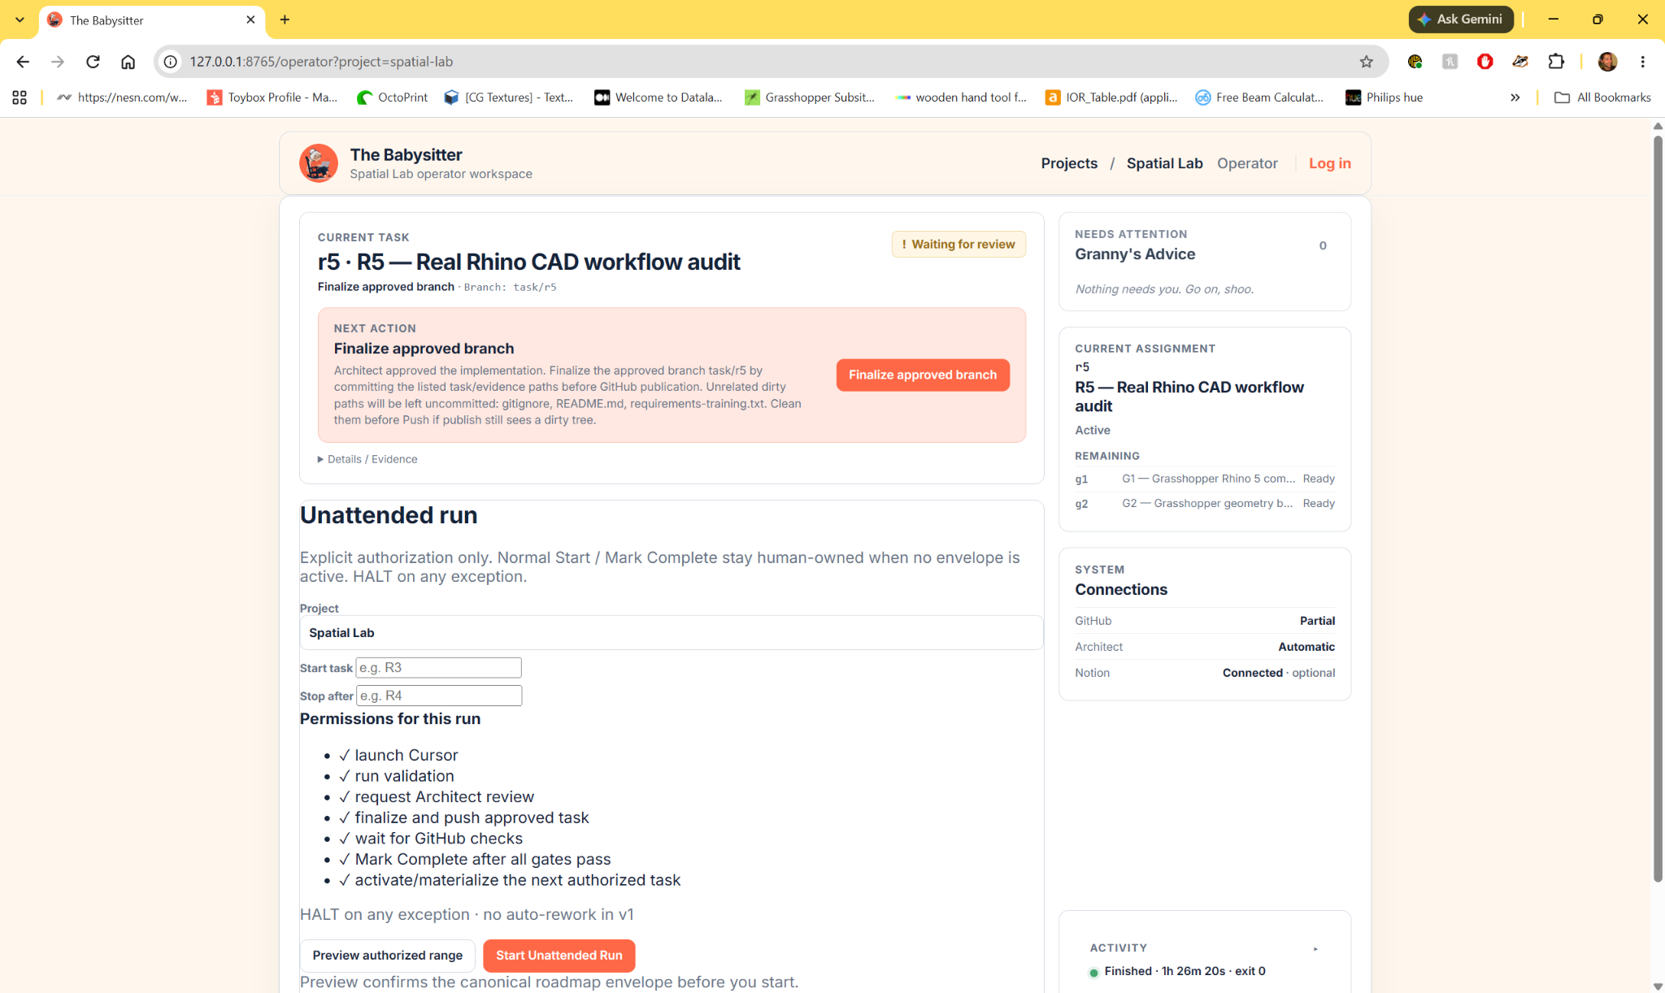Open the Projects nav link
Screen dimensions: 1665x993
[x=1069, y=163]
